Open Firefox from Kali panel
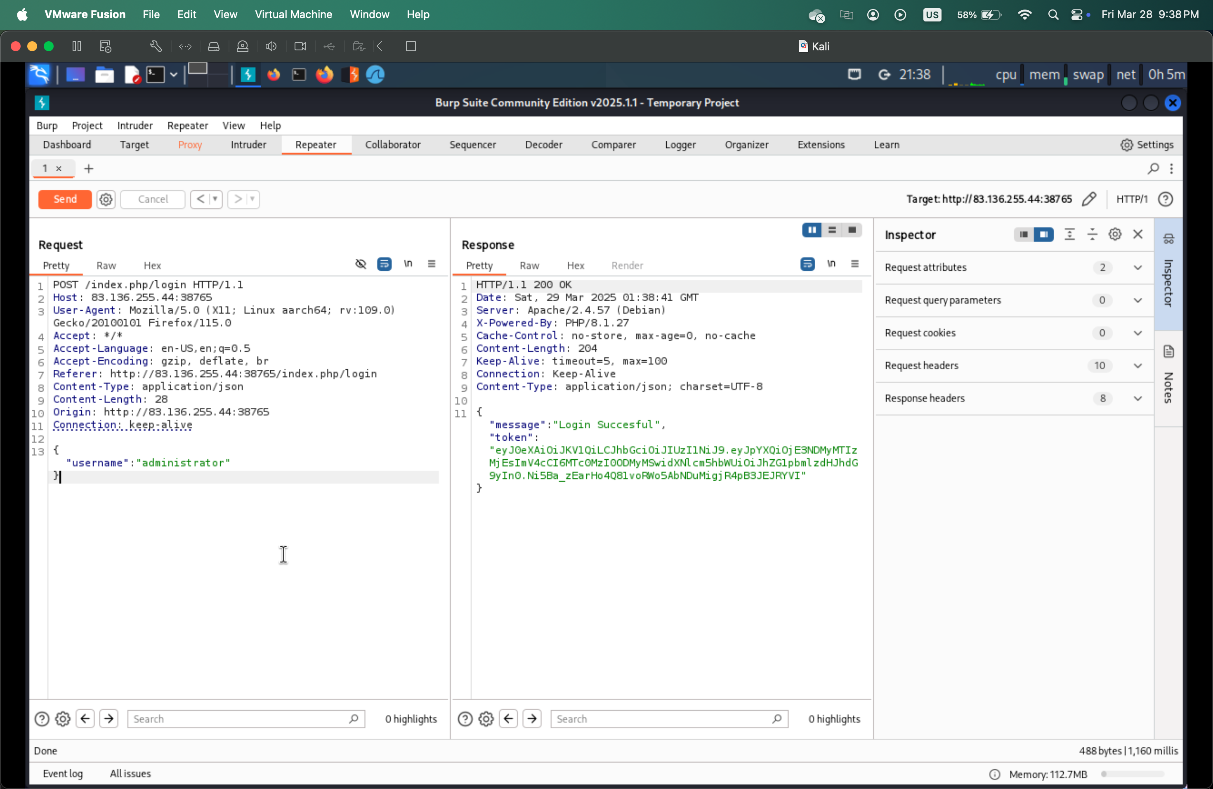The width and height of the screenshot is (1213, 789). click(x=324, y=75)
